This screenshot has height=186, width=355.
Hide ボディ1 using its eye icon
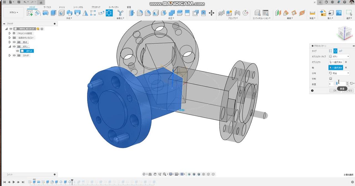click(x=18, y=51)
